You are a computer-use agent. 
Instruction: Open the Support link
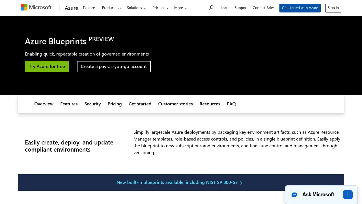pyautogui.click(x=241, y=8)
